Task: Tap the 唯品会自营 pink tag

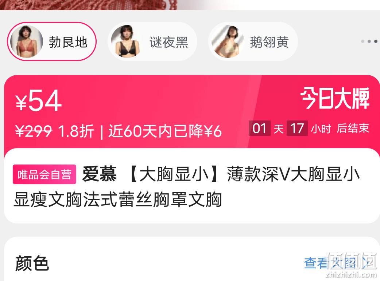Action: coord(44,174)
